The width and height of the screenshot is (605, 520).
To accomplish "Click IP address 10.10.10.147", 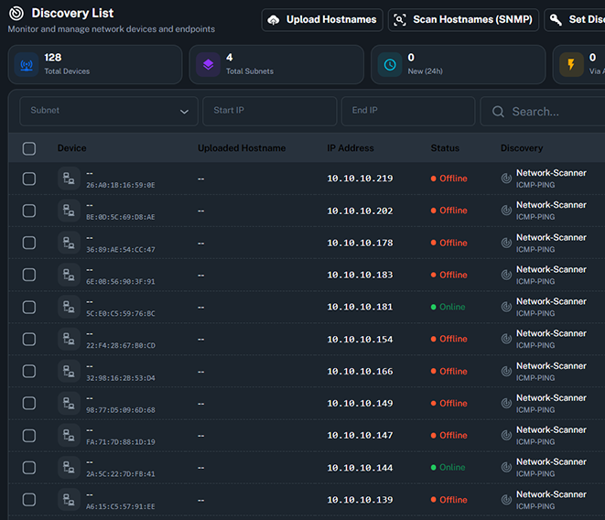I will coord(360,436).
